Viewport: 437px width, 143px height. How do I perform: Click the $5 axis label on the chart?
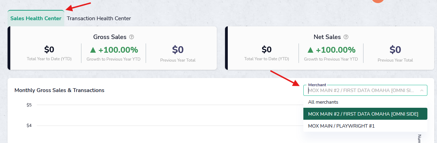pyautogui.click(x=29, y=105)
